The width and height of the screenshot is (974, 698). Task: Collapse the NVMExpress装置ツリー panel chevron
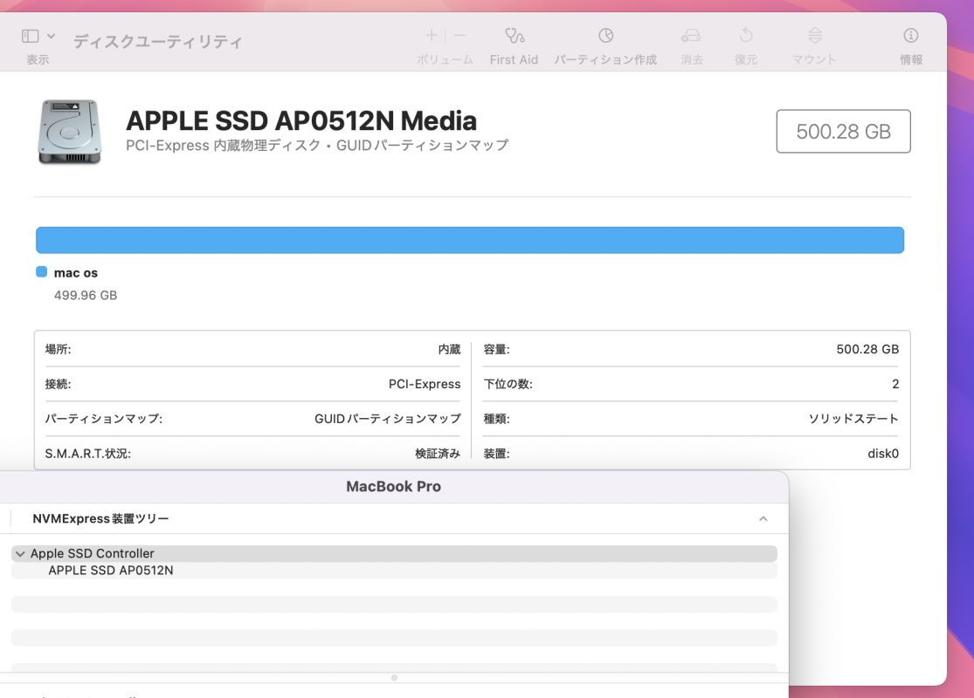763,519
